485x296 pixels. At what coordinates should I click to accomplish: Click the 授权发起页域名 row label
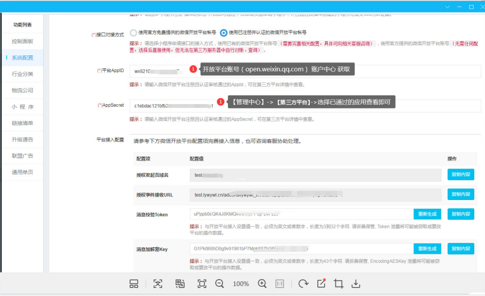152,175
